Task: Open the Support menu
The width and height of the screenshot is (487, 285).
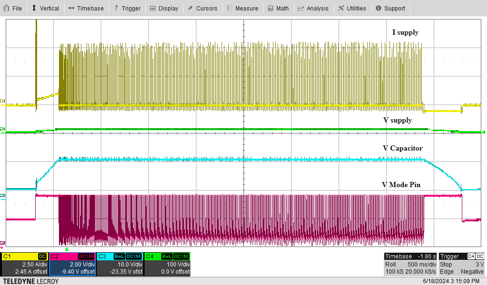Action: [x=390, y=8]
